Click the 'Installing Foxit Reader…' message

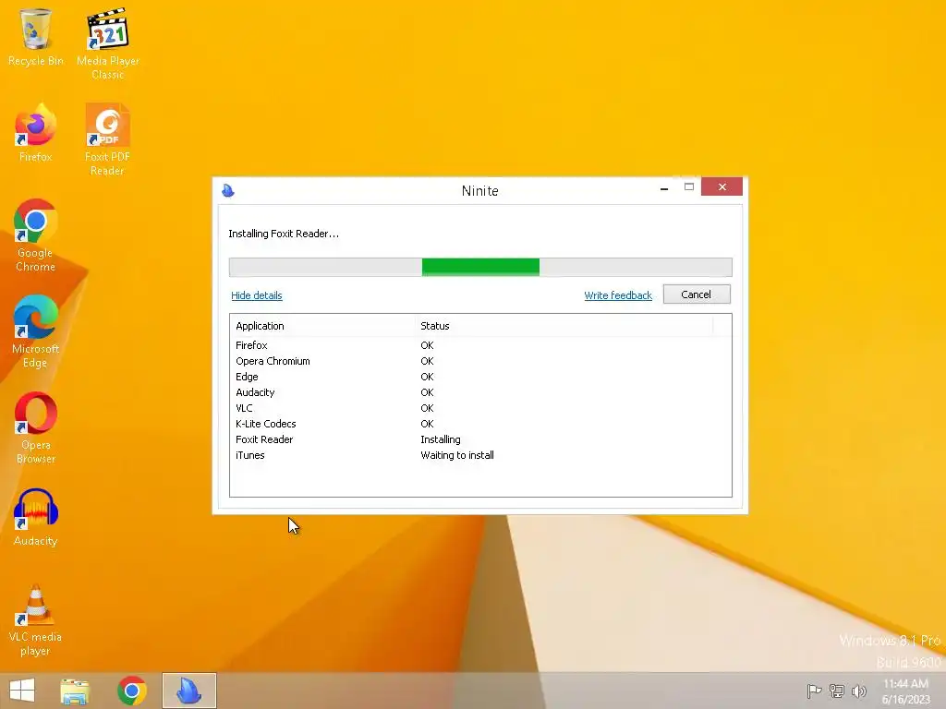pyautogui.click(x=284, y=234)
